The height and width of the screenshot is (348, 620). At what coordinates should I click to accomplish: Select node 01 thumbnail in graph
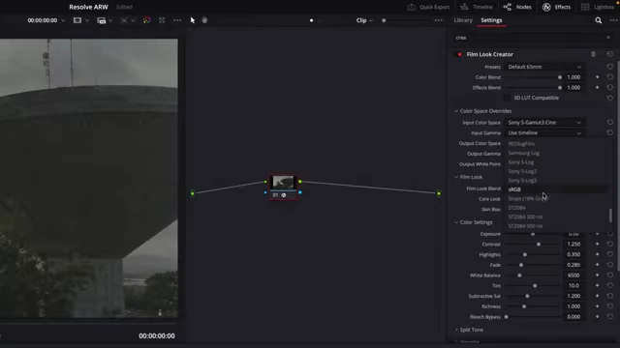click(x=283, y=183)
